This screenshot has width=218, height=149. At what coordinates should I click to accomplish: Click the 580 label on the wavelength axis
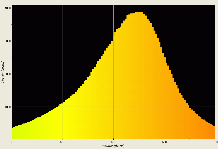(x=63, y=142)
